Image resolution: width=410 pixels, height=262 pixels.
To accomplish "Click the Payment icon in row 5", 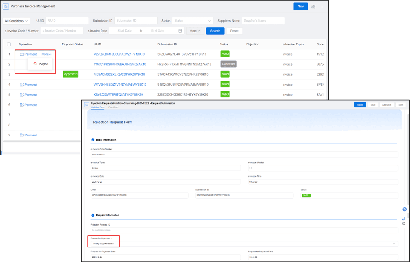I will point(22,95).
